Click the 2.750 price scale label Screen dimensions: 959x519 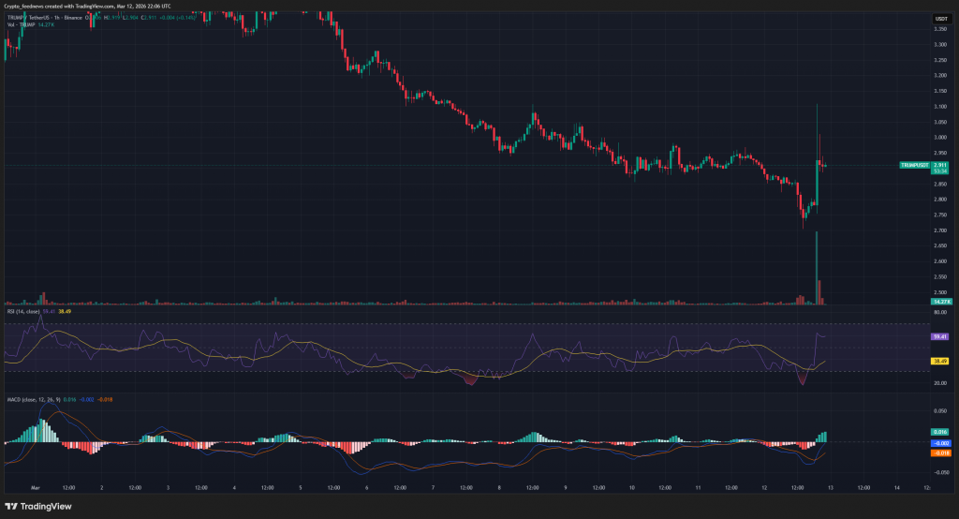(940, 215)
